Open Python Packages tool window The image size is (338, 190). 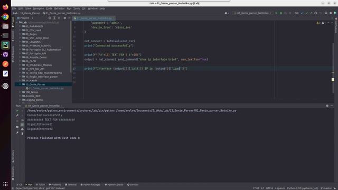tap(90, 185)
